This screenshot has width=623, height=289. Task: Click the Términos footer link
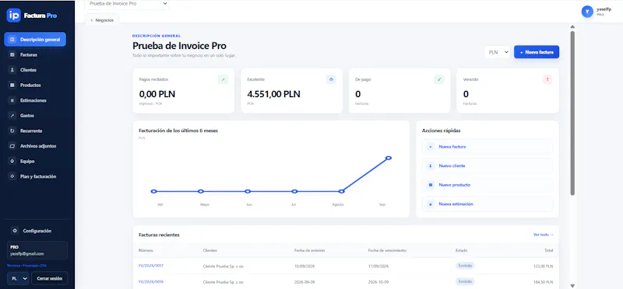pos(13,266)
